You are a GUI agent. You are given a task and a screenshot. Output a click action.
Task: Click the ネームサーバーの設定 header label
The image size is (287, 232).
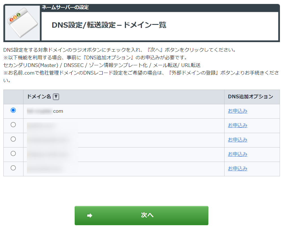[x=65, y=7]
